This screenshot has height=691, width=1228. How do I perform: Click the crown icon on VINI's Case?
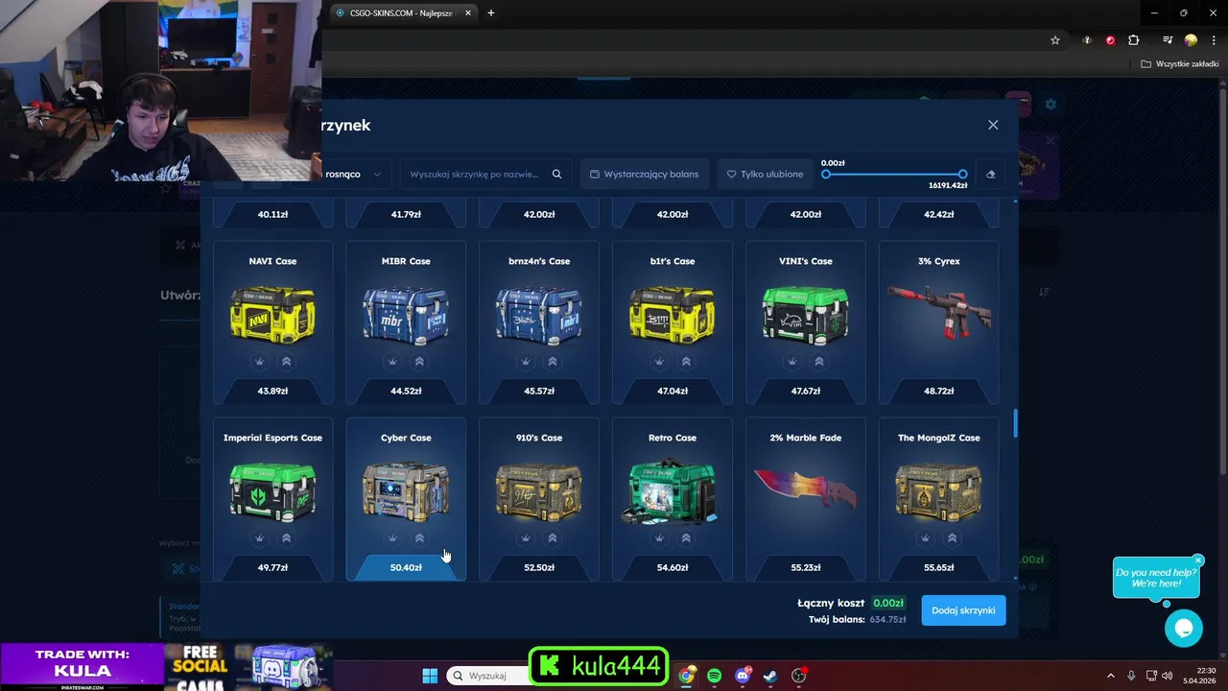[792, 362]
